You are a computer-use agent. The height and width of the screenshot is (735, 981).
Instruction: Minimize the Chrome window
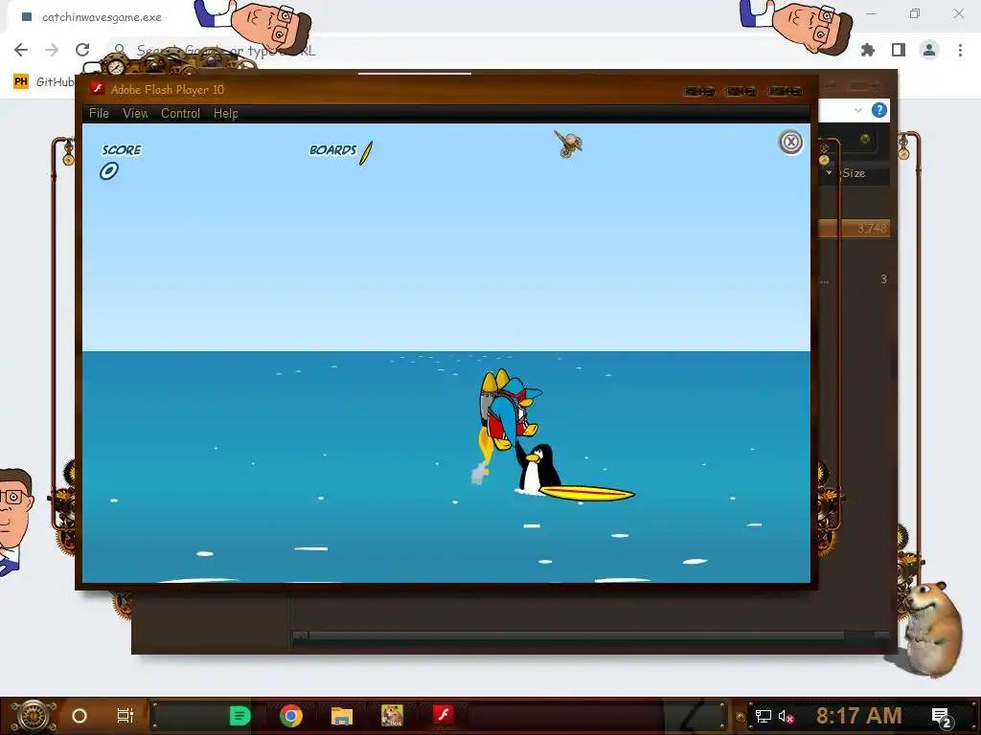tap(871, 13)
